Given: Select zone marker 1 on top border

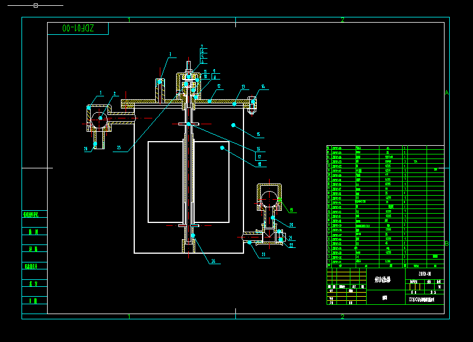Looking at the screenshot, I should [129, 20].
